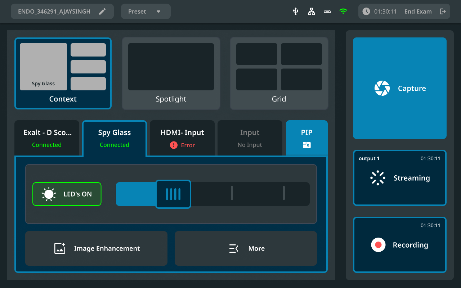Click the Spy Glass pane in Context layout
Screen dimensions: 461x288
click(44, 67)
